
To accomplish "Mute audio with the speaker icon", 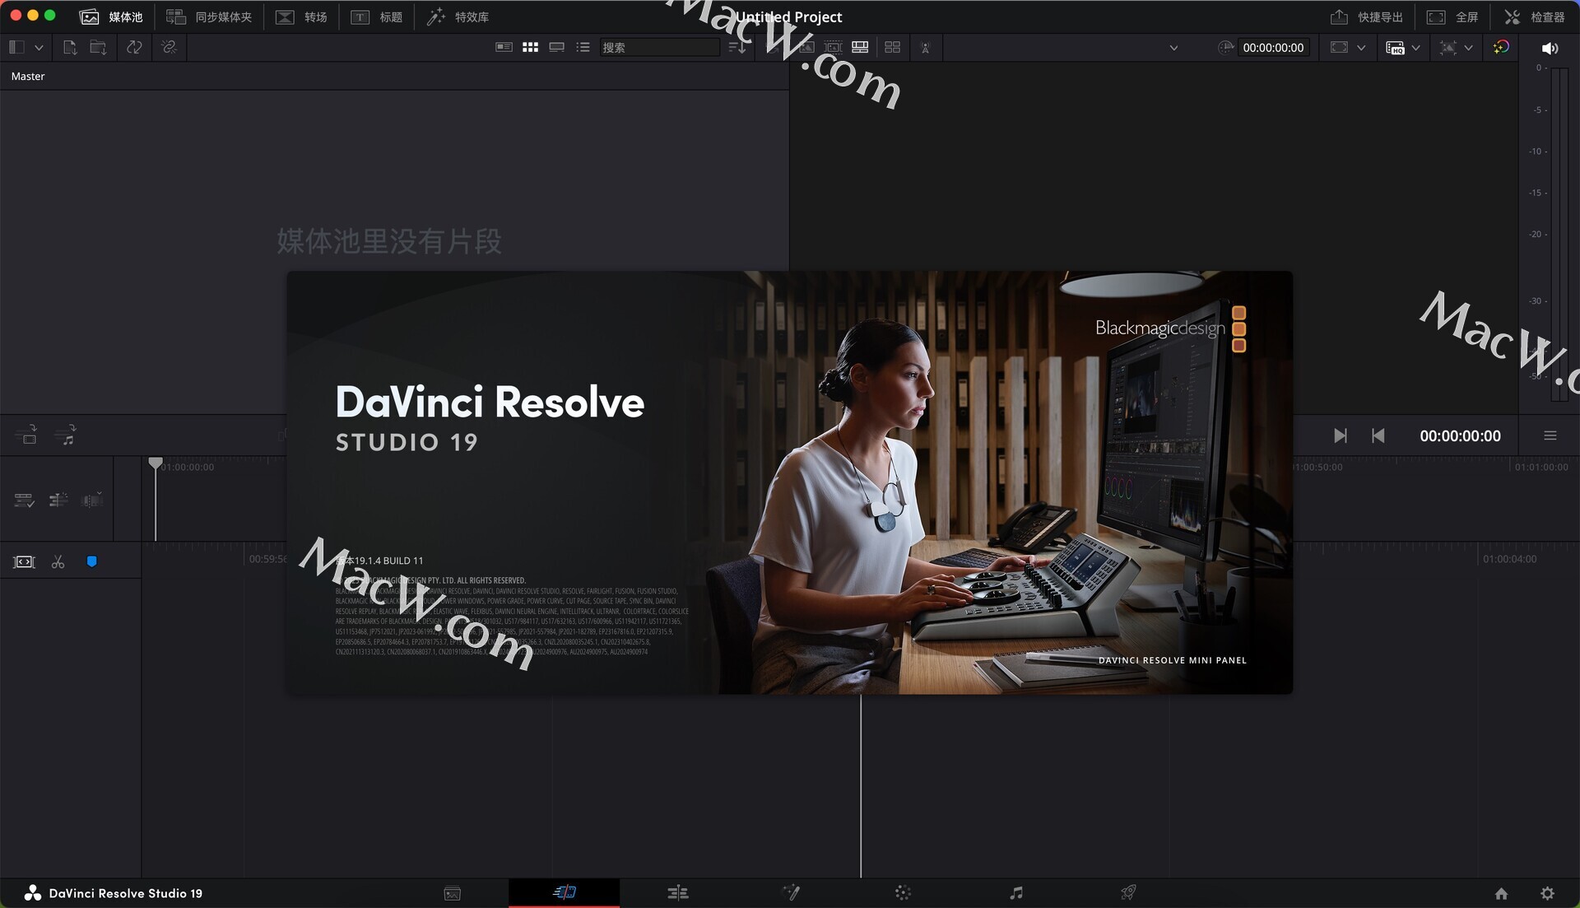I will tap(1550, 48).
